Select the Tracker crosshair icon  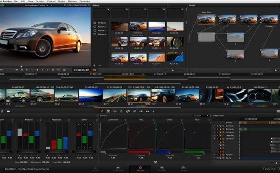click(121, 112)
